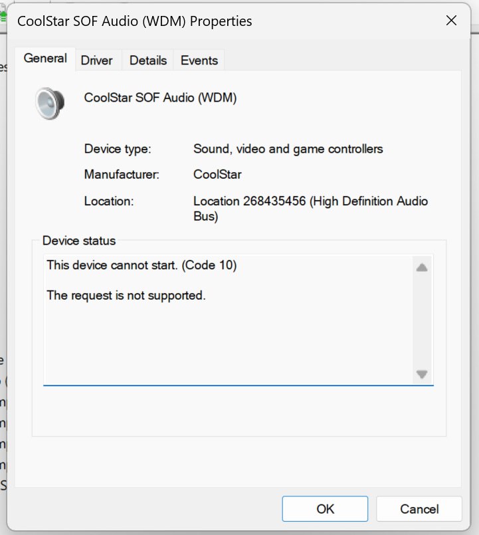The image size is (479, 535).
Task: Click the scroll down arrow in Device status
Action: point(421,374)
